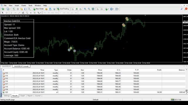Open a new chart with the toolbar icon
This screenshot has width=188, height=105.
(3, 9)
